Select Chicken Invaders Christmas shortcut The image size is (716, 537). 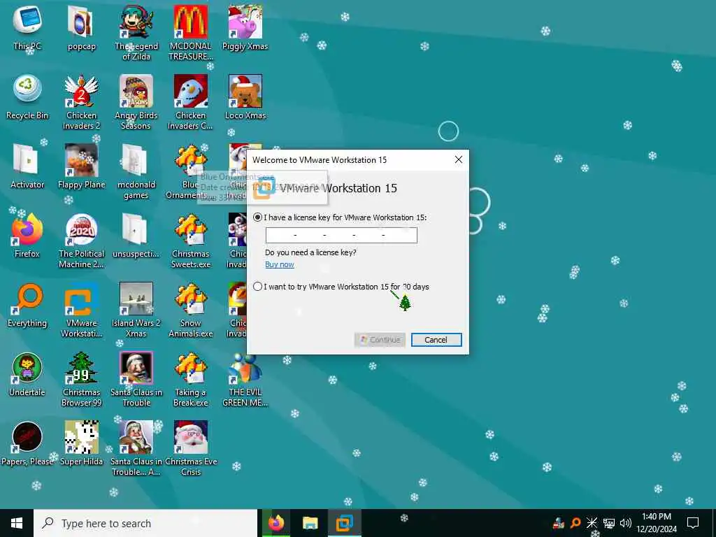click(190, 102)
